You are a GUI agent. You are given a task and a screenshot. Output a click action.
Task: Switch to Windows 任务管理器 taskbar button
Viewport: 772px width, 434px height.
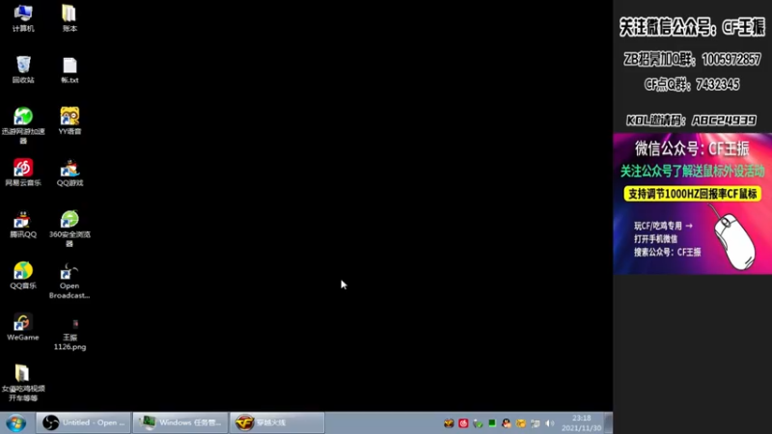pyautogui.click(x=180, y=422)
